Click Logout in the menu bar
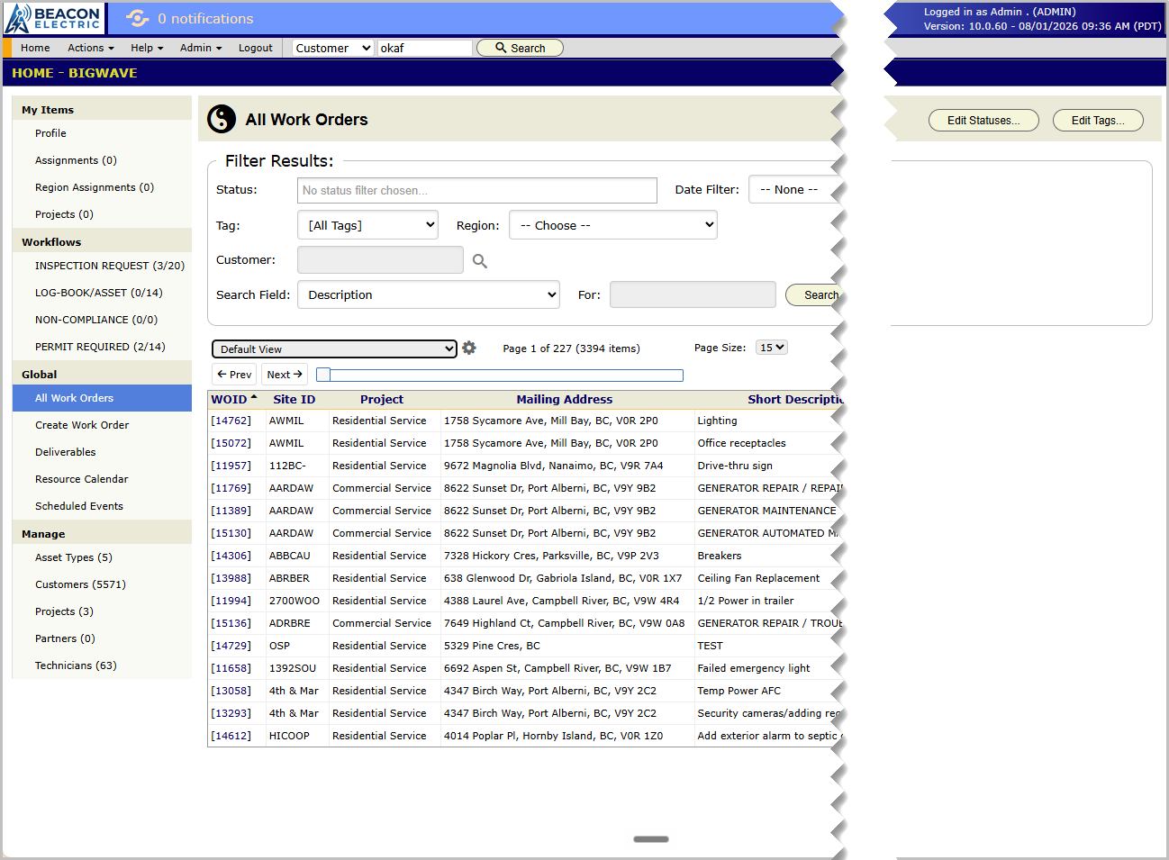Viewport: 1169px width, 860px height. point(256,48)
